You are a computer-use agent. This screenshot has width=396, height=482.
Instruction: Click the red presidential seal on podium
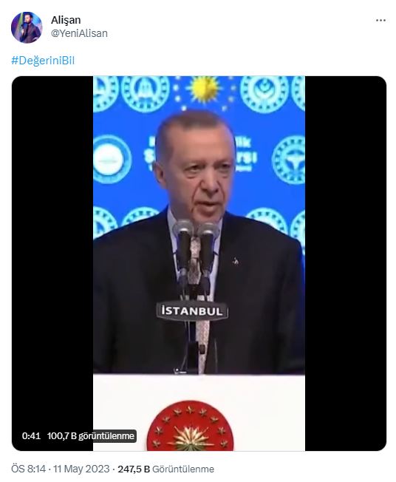click(x=190, y=426)
